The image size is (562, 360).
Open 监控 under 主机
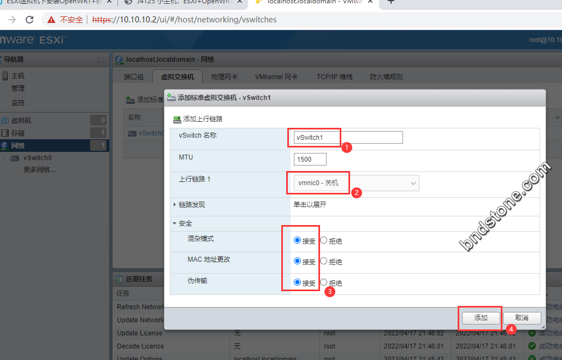(18, 103)
